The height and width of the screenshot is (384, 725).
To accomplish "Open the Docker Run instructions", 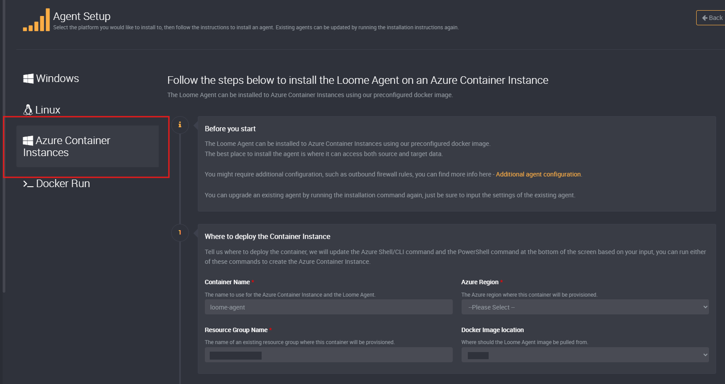I will tap(56, 184).
